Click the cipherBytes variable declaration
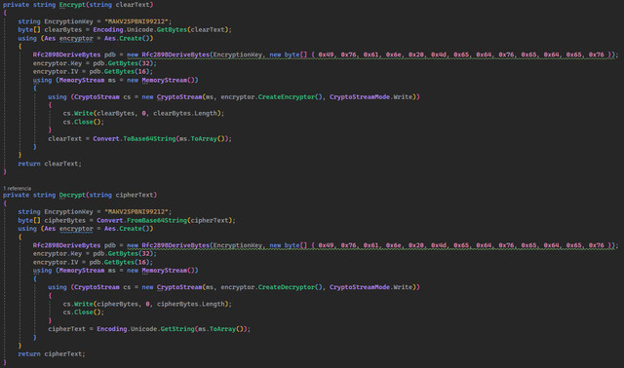This screenshot has width=624, height=368. (65, 220)
